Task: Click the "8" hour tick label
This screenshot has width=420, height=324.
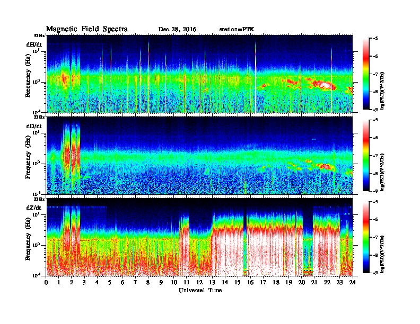Action: pos(148,282)
